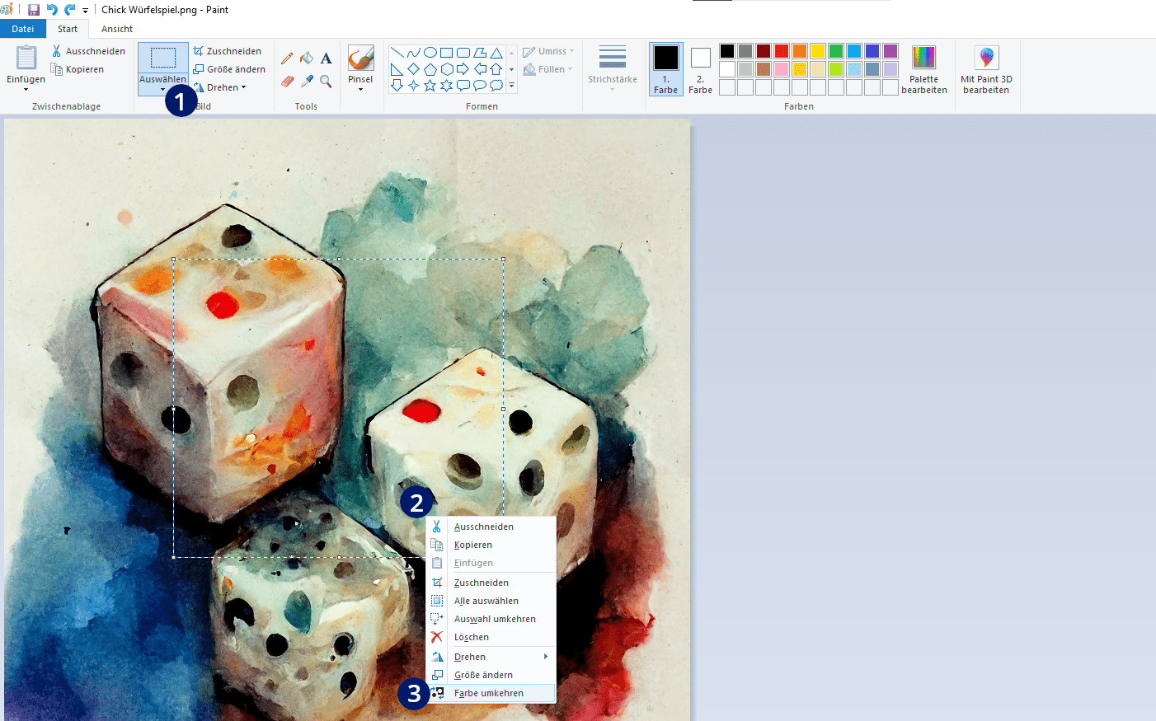Pick the red color swatch
Viewport: 1156px width, 721px height.
click(782, 51)
